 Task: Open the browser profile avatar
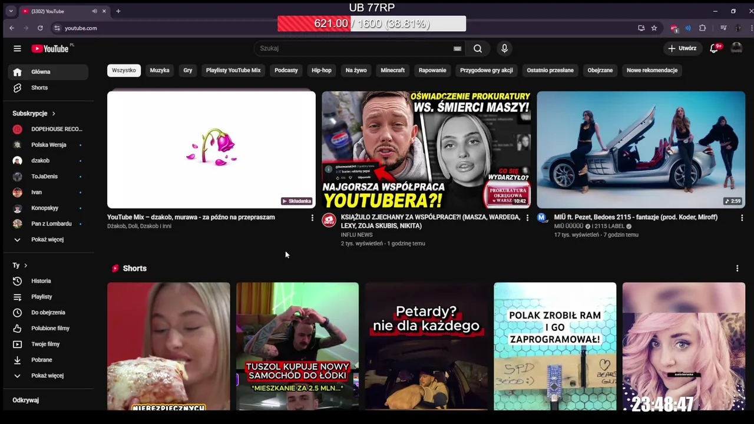point(739,28)
